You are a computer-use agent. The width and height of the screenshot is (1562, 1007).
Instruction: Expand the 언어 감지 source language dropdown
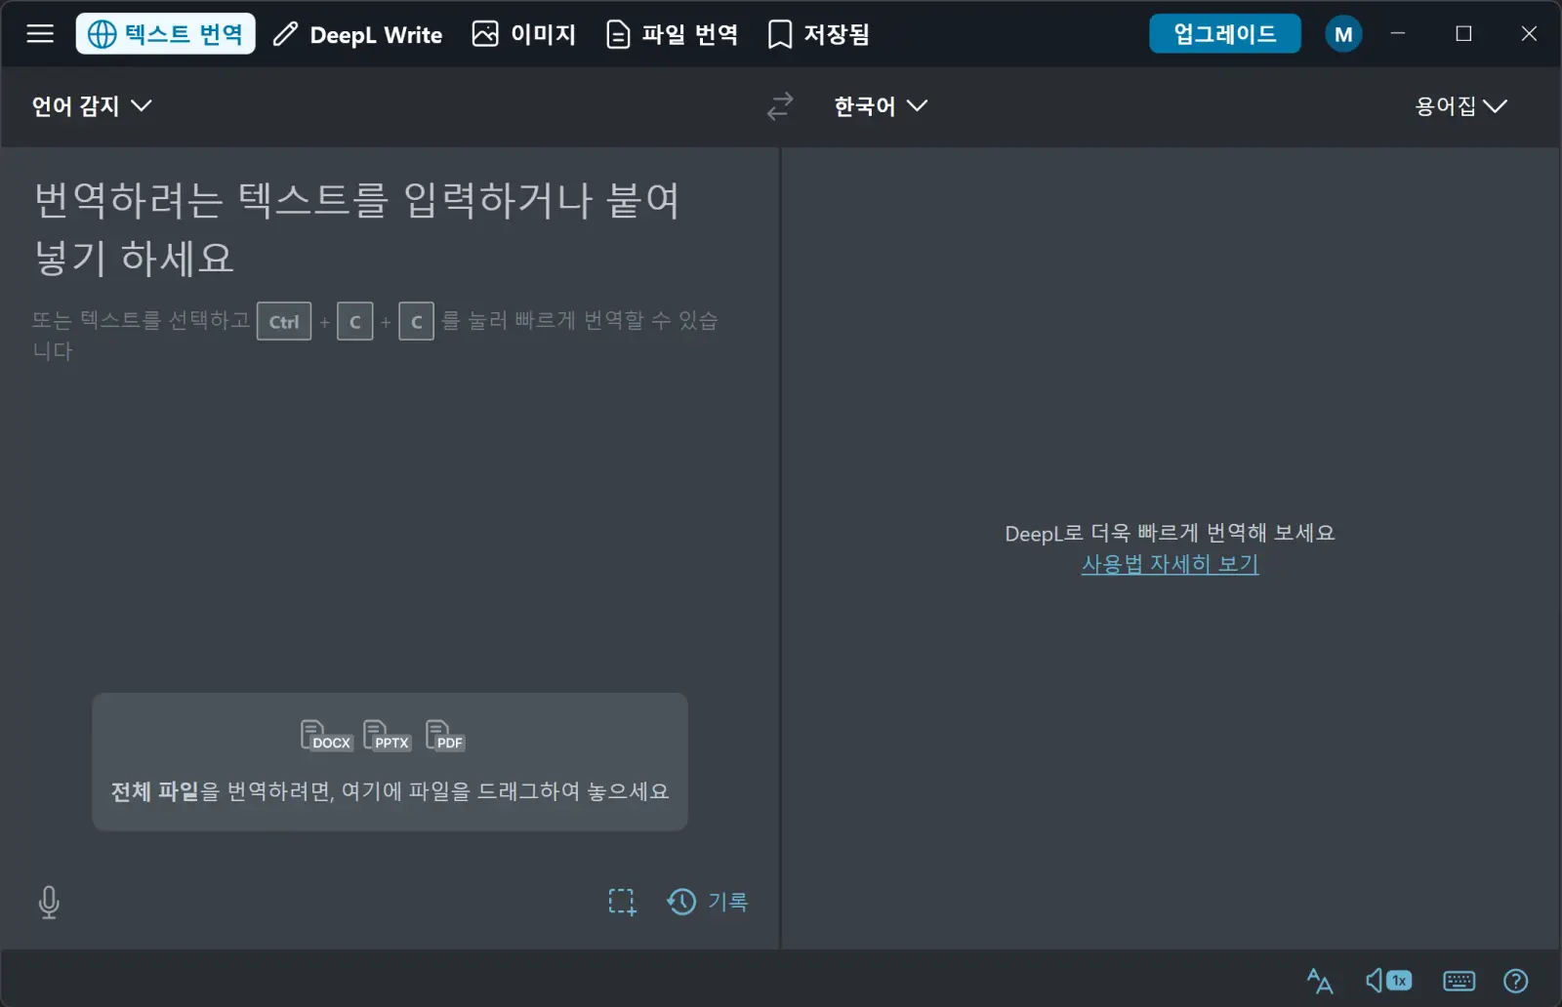[x=92, y=105]
